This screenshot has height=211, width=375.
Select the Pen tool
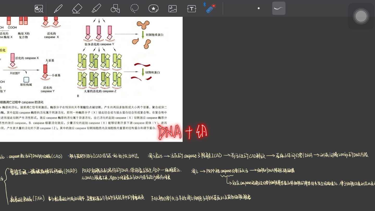pyautogui.click(x=58, y=8)
